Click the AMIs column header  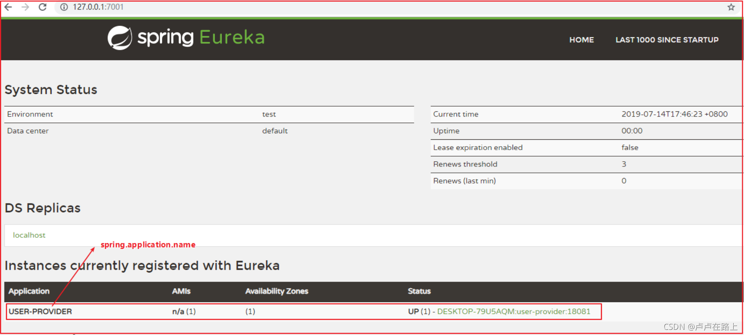click(x=181, y=291)
